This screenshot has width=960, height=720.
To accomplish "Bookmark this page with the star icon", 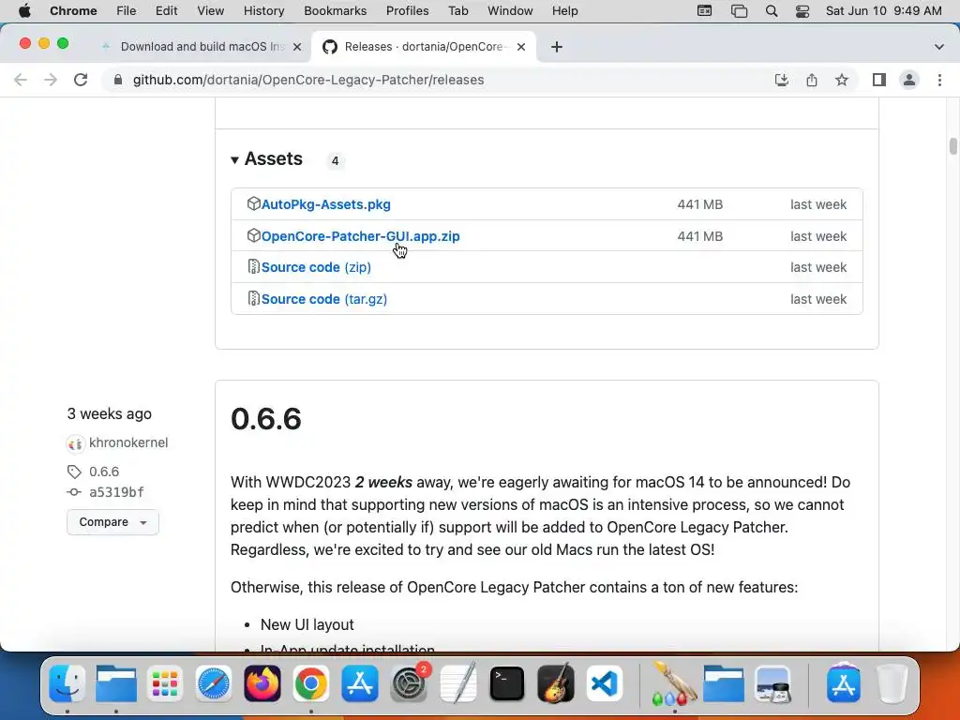I will pyautogui.click(x=842, y=81).
